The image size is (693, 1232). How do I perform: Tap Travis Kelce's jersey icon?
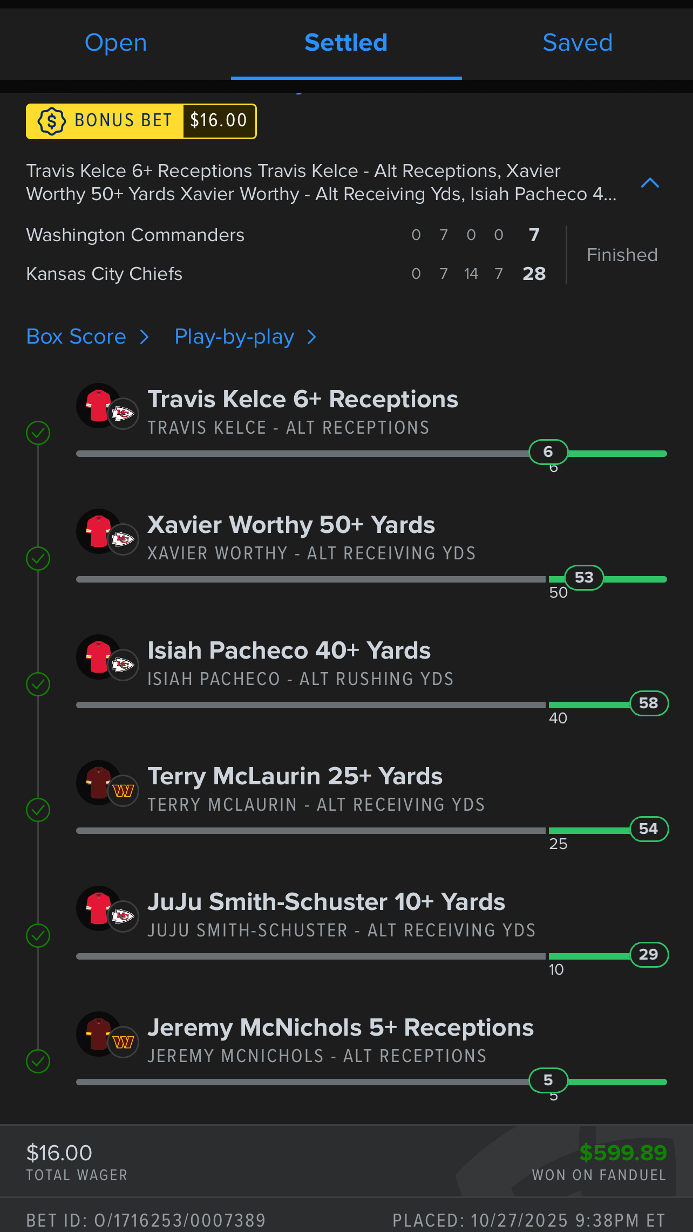coord(99,406)
